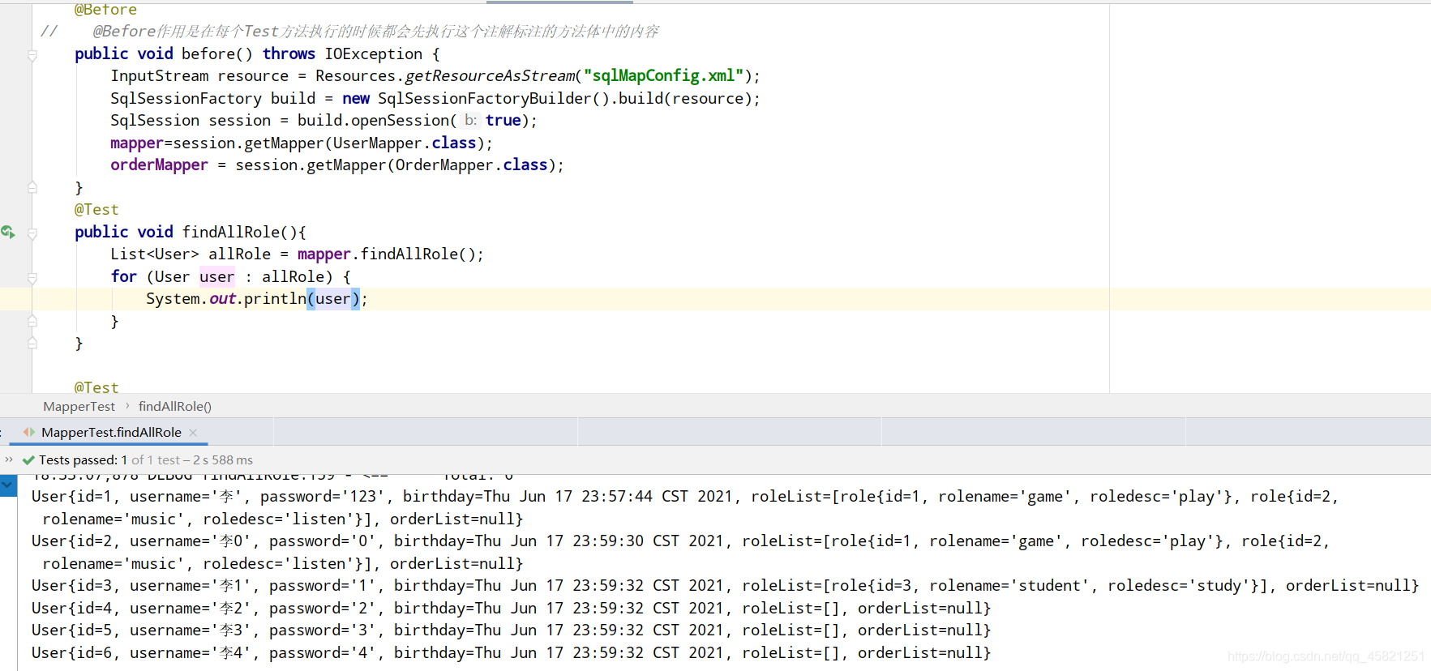Click getResourceAsStream method call
Screen dimensions: 1431x671
coord(490,75)
